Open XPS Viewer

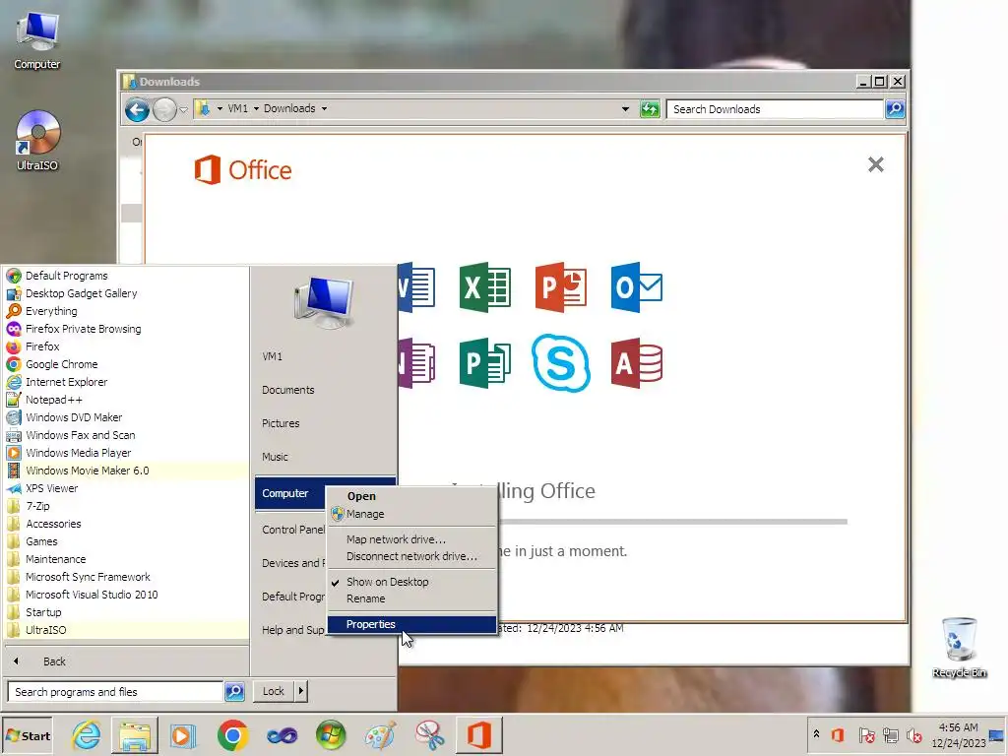(51, 488)
